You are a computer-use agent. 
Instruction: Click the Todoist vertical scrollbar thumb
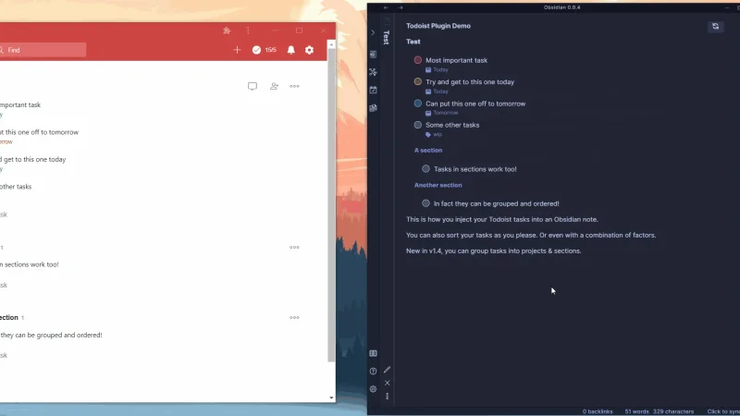(331, 205)
